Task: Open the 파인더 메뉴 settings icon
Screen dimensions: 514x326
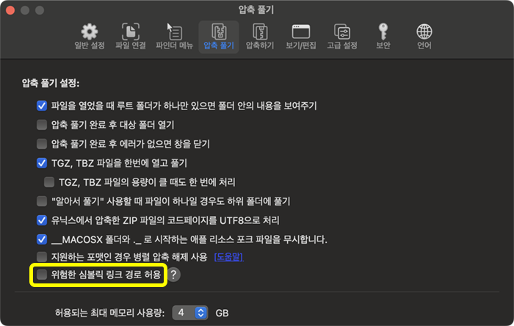Action: point(174,32)
